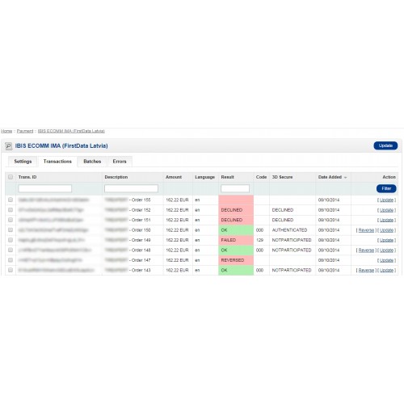Switch to the Batches tab
The image size is (404, 404).
tap(92, 162)
